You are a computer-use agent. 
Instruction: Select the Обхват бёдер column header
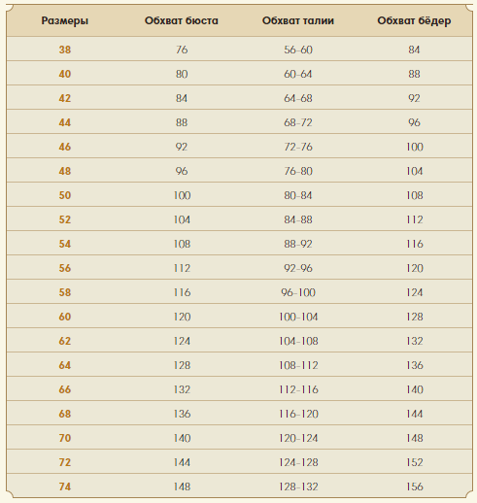tap(414, 20)
